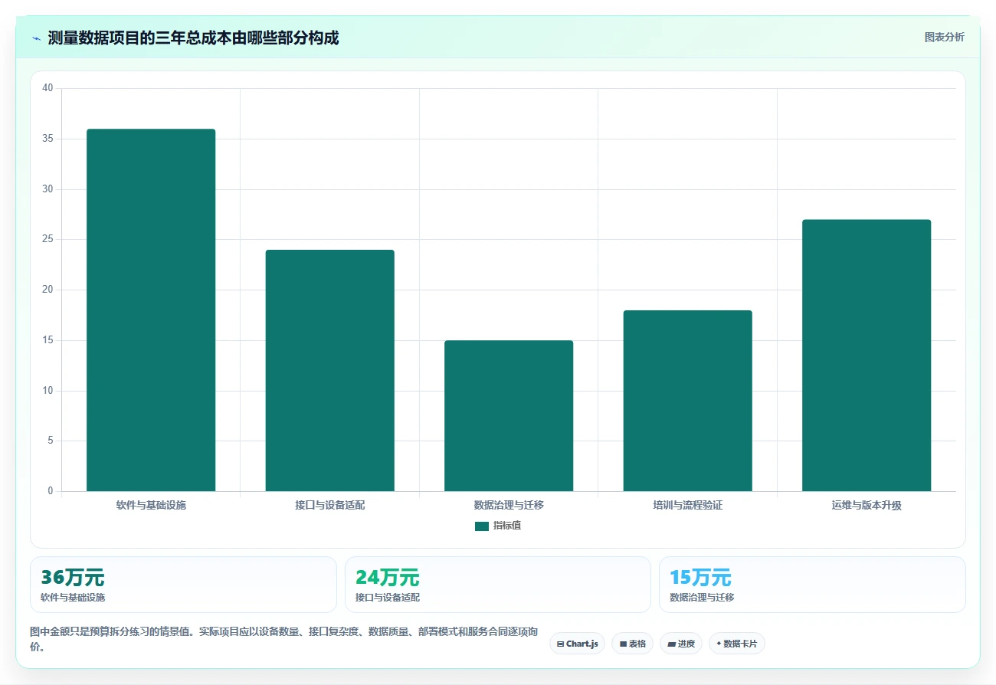Click the lightning icon beside the title

coord(36,38)
